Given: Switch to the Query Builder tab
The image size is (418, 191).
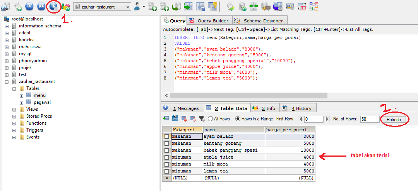Looking at the screenshot, I should pyautogui.click(x=209, y=21).
